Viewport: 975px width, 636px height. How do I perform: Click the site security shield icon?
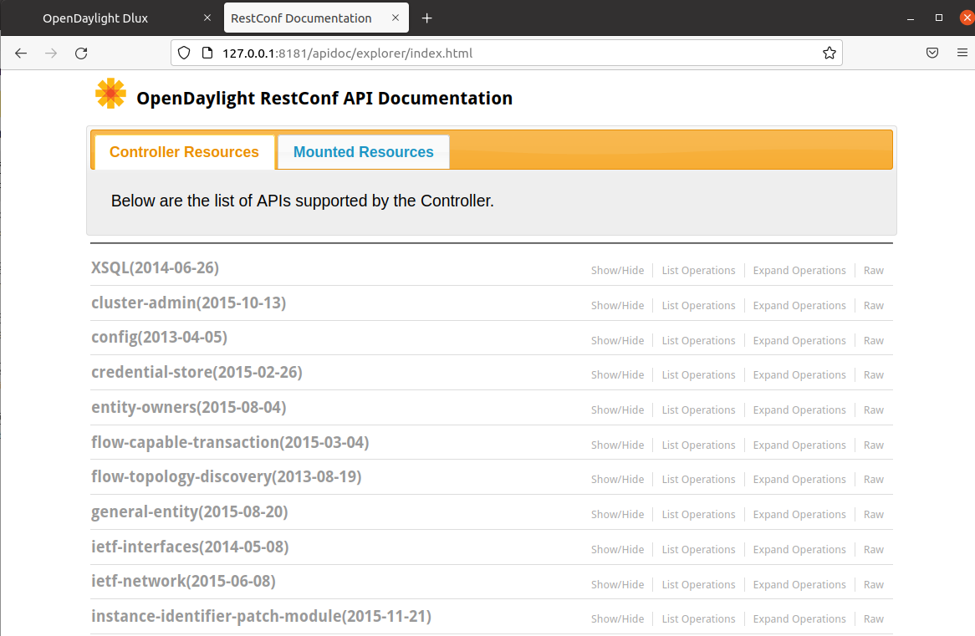[185, 53]
